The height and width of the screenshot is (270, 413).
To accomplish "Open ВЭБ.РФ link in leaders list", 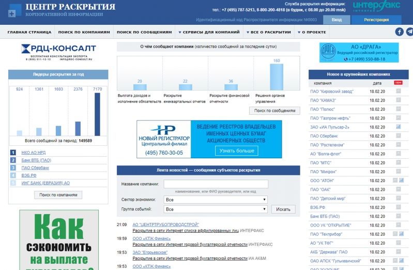I will click(29, 175).
